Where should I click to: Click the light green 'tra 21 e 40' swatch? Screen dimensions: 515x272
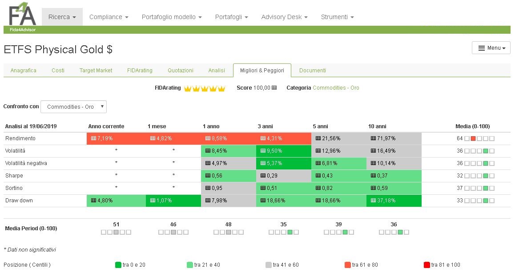click(190, 265)
